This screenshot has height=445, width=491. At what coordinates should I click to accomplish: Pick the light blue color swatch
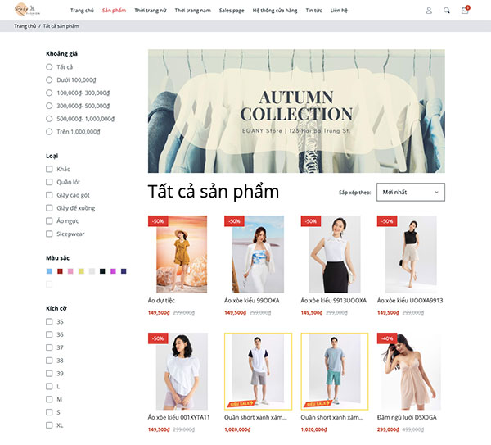[49, 271]
